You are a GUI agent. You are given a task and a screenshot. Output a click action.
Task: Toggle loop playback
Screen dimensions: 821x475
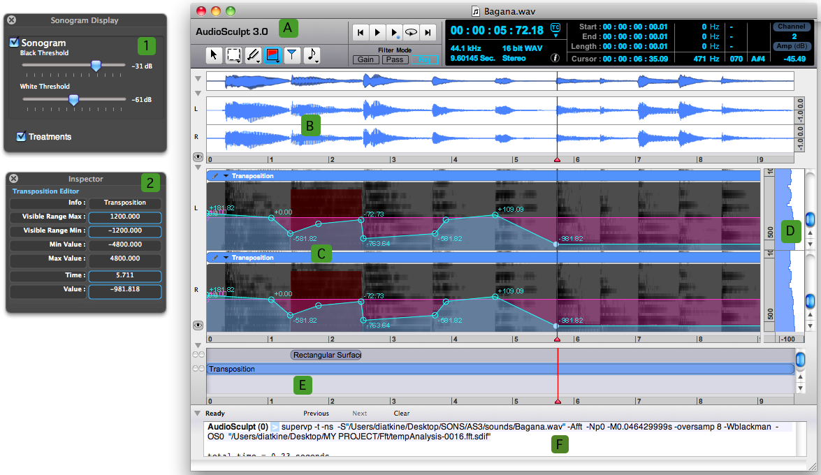coord(411,32)
